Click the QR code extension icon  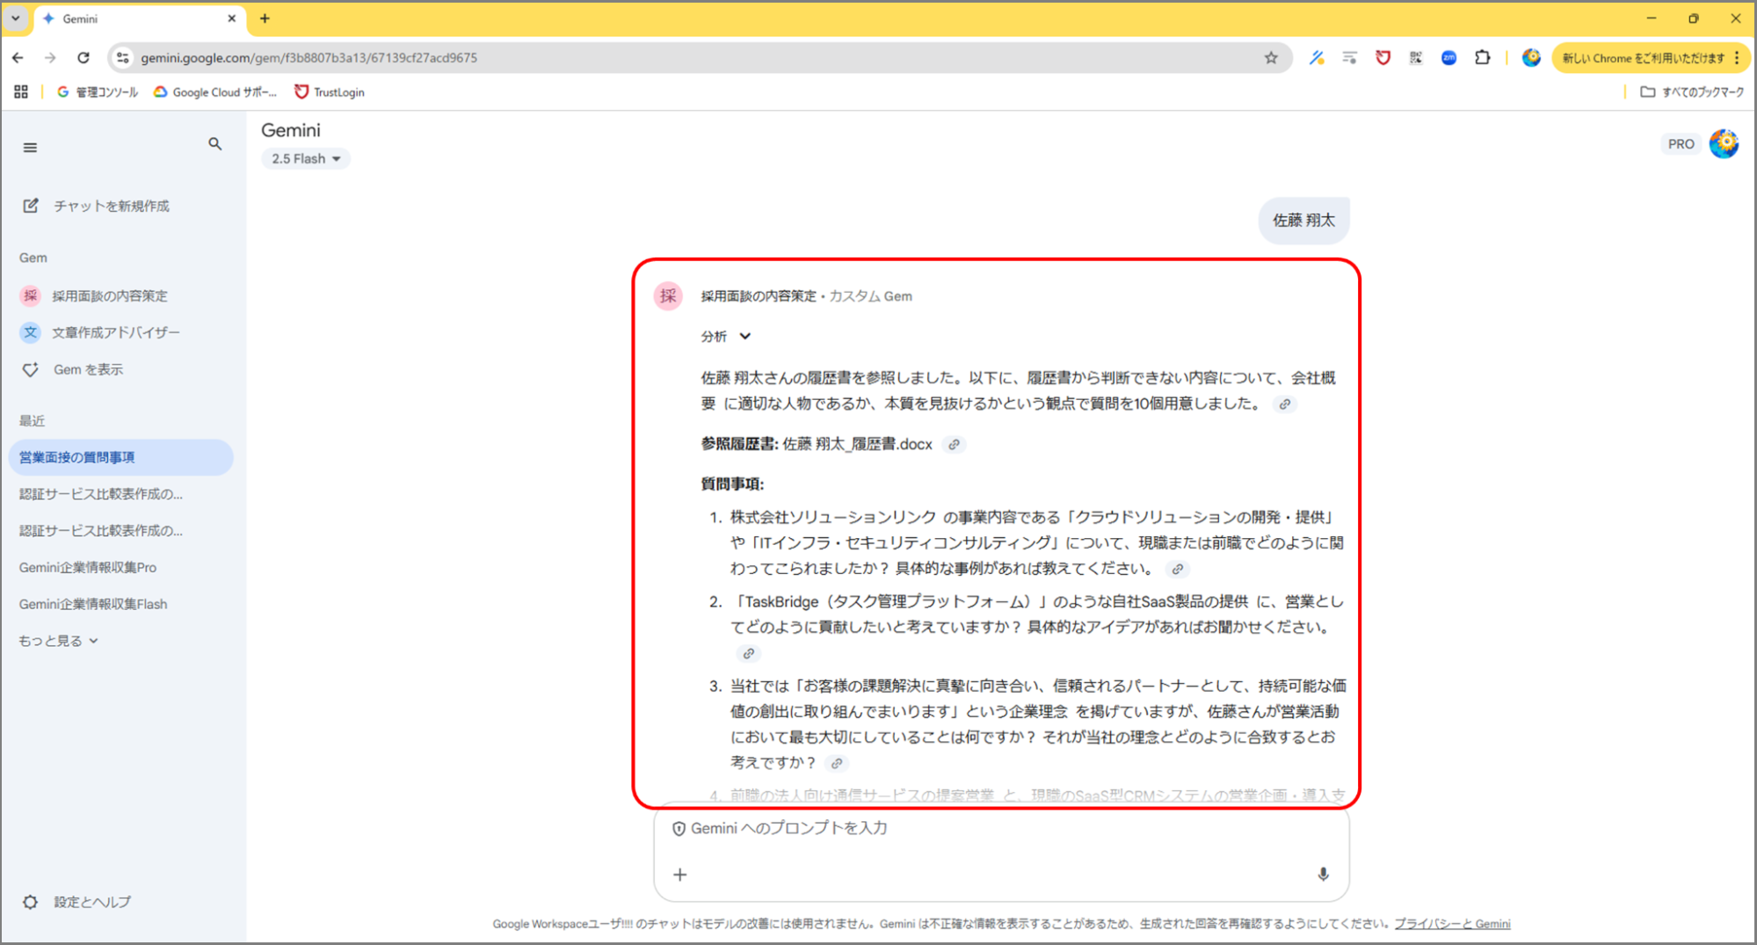pyautogui.click(x=1416, y=58)
